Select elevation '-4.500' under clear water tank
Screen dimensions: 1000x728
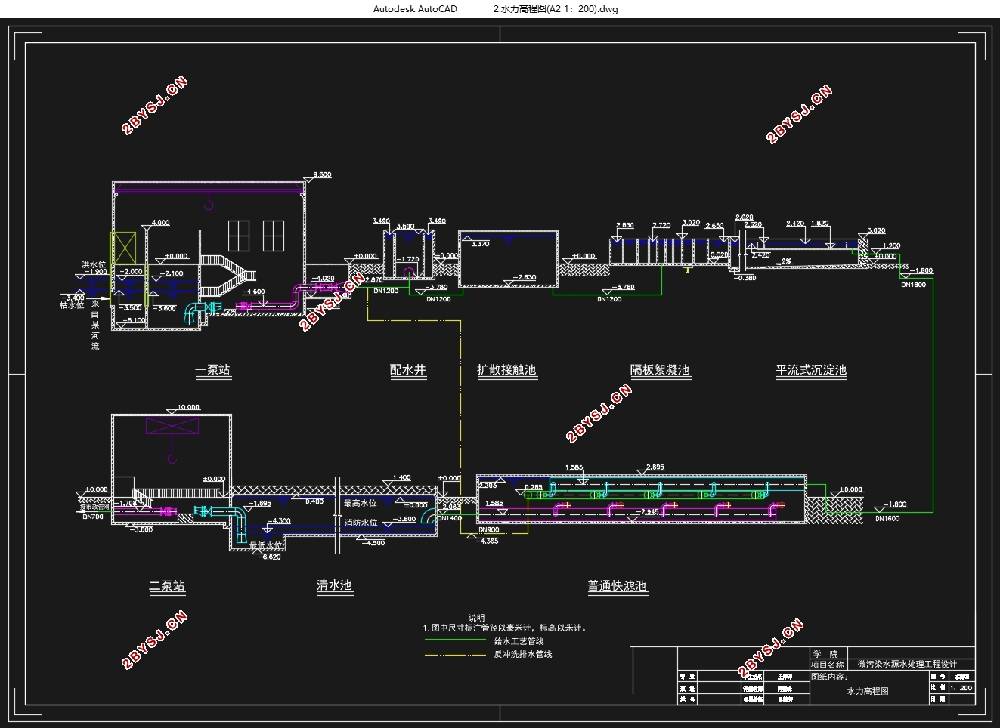[373, 542]
